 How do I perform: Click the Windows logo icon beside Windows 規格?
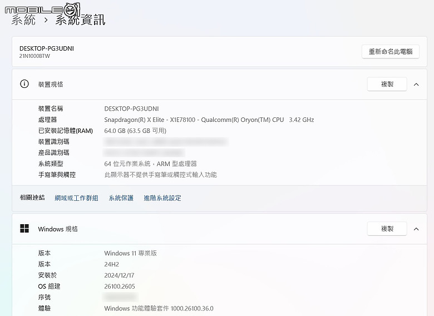point(24,229)
